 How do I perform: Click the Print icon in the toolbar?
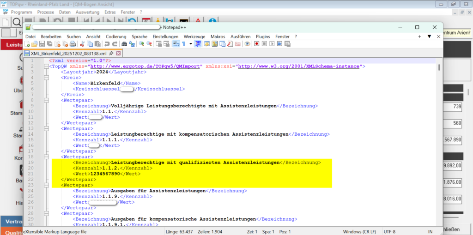72,44
